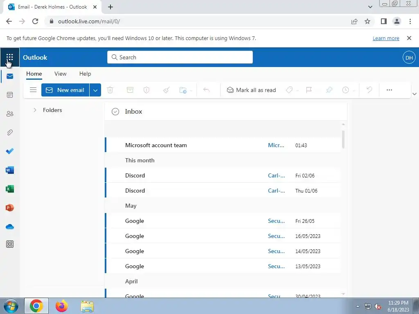Image resolution: width=419 pixels, height=314 pixels.
Task: Launch PowerPoint from the sidebar
Action: [x=10, y=208]
